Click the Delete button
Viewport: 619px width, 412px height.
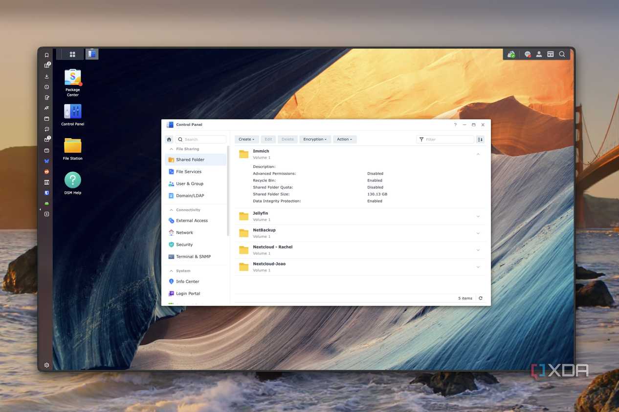coord(287,139)
